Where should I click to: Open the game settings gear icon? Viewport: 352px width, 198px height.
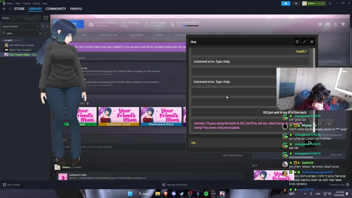coord(320,24)
